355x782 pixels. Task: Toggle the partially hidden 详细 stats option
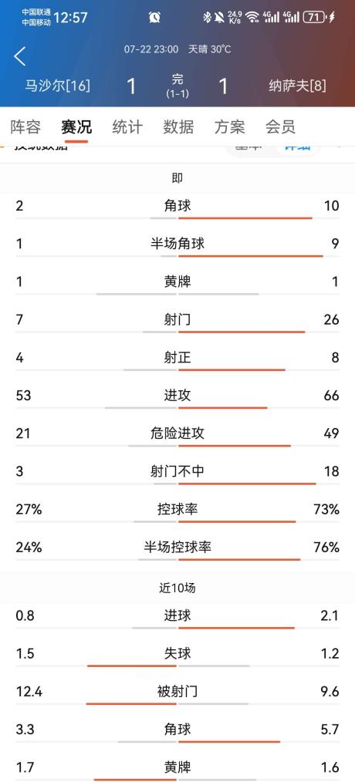[x=298, y=147]
